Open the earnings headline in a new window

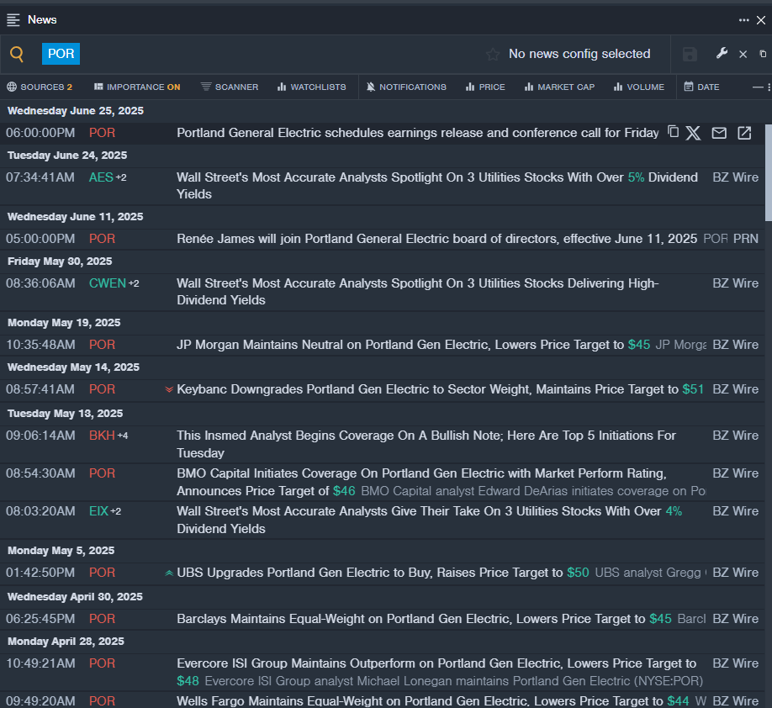coord(744,133)
